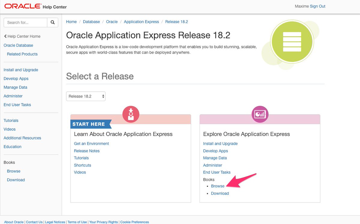Open Administer in Explore card

click(213, 165)
